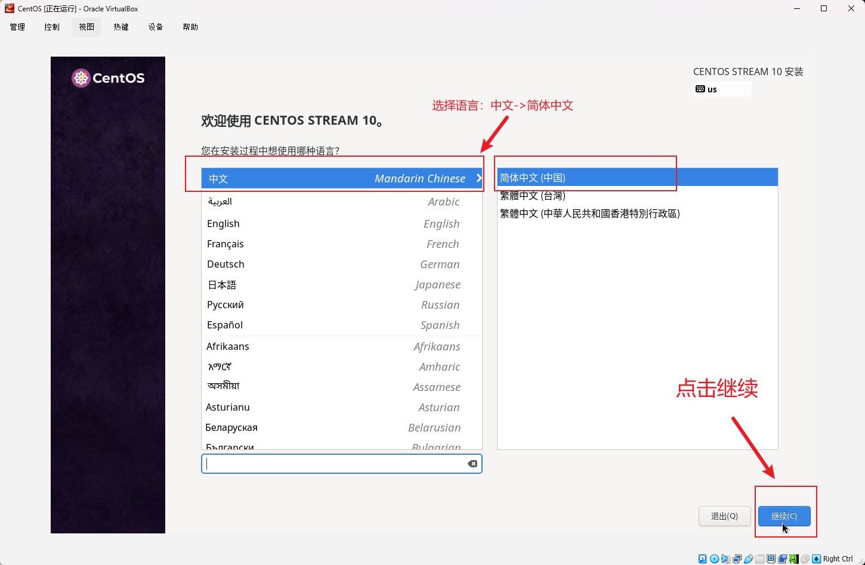This screenshot has width=865, height=565.
Task: Choose Español from the language list
Action: pos(342,325)
